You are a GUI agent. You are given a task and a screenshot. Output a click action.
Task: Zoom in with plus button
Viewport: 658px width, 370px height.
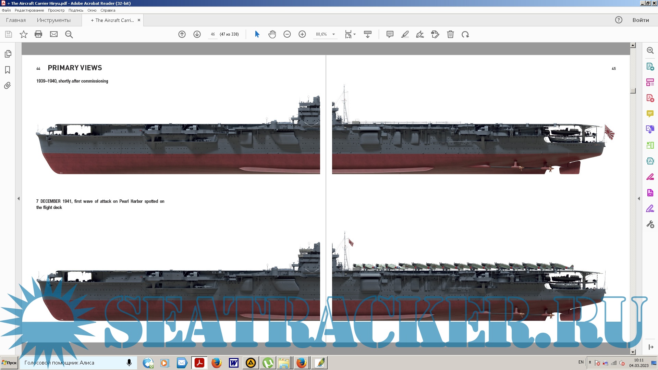click(x=302, y=34)
